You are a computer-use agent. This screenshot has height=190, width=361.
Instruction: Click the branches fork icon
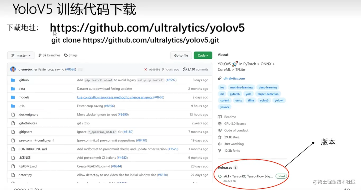(x=40, y=55)
